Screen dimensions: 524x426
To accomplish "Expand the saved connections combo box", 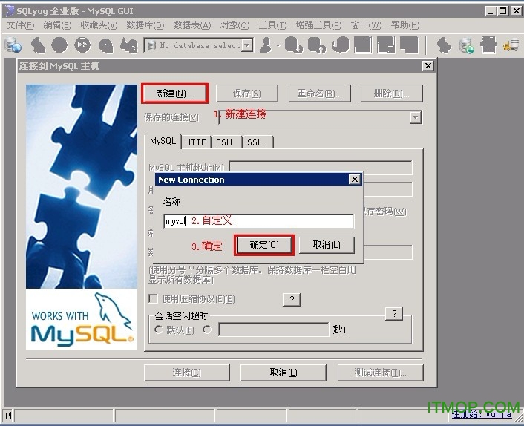I will [x=415, y=117].
